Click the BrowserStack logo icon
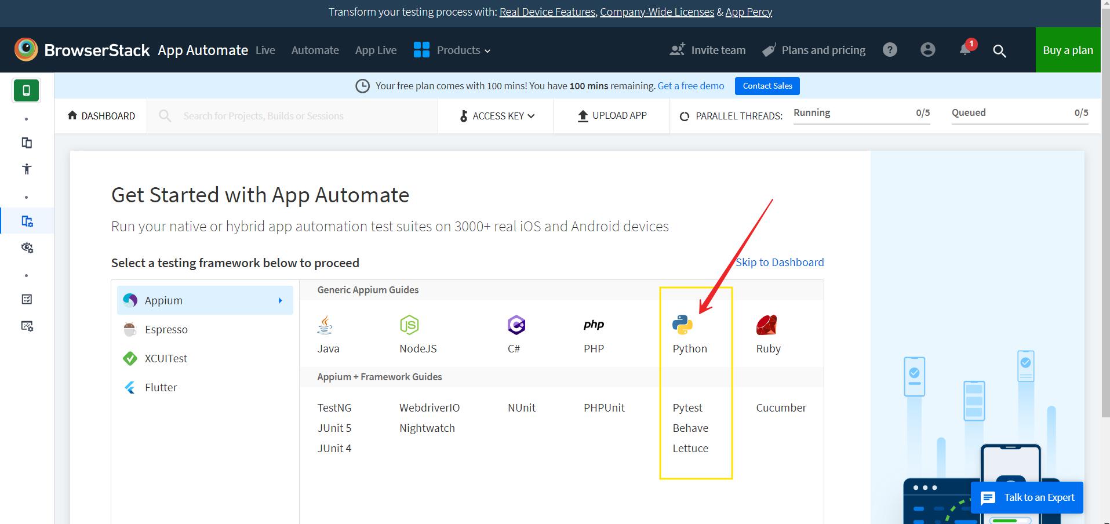1110x524 pixels. [x=26, y=50]
